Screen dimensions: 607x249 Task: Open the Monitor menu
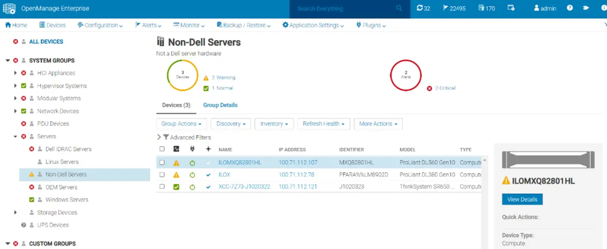coord(189,25)
